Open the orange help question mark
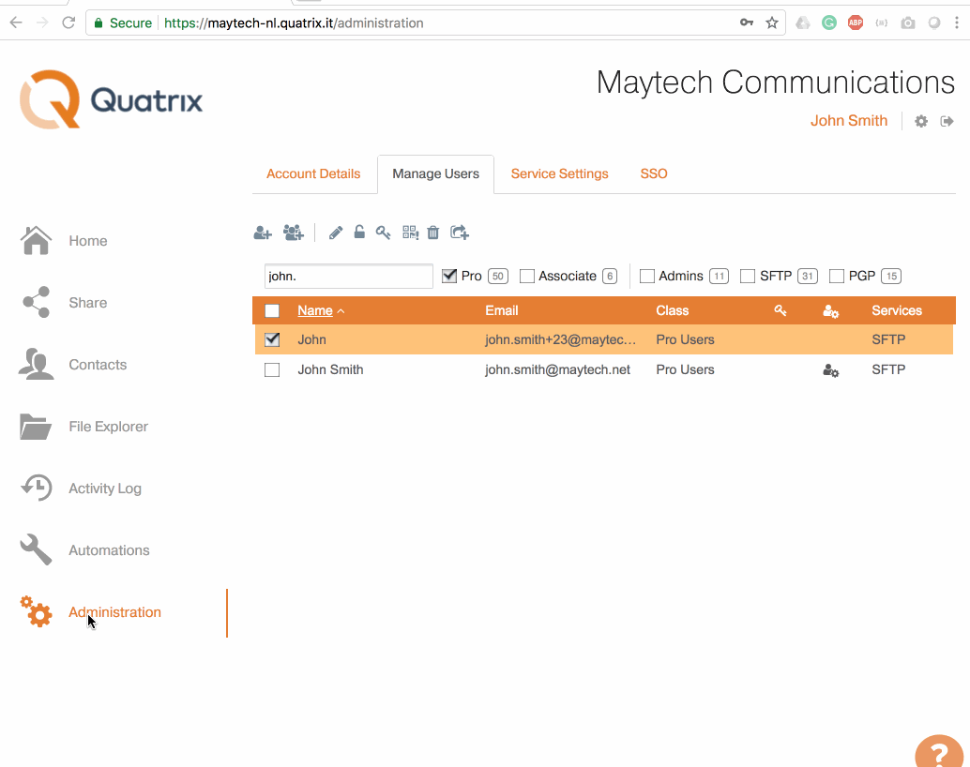The height and width of the screenshot is (767, 970). coord(939,752)
